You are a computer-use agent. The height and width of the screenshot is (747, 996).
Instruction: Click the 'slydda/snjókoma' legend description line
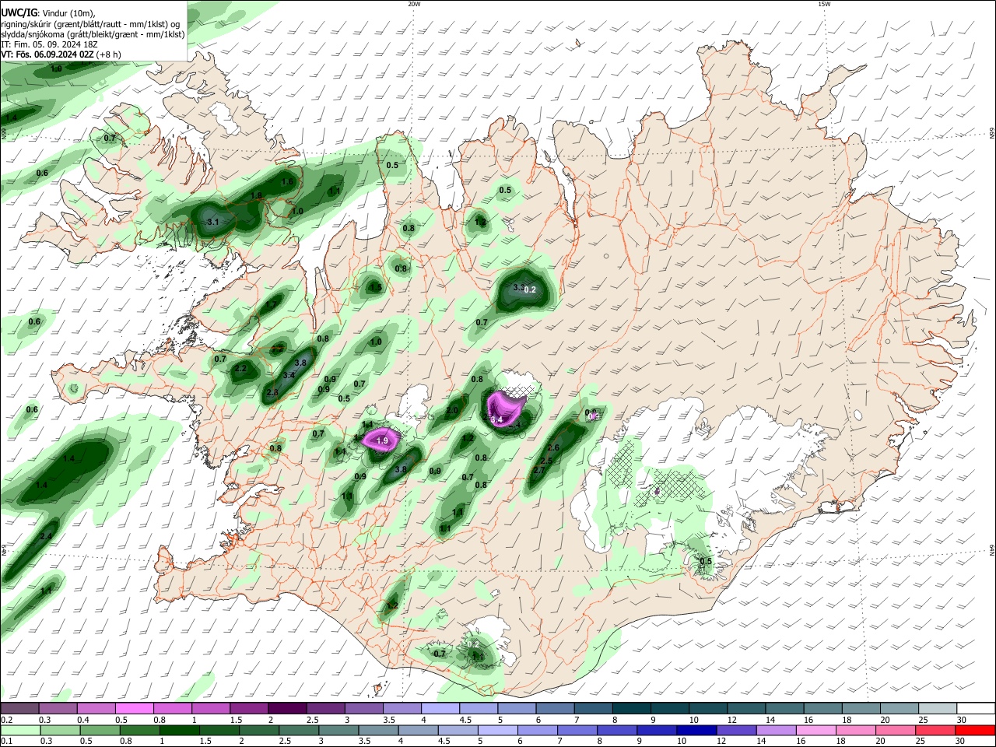[x=93, y=34]
